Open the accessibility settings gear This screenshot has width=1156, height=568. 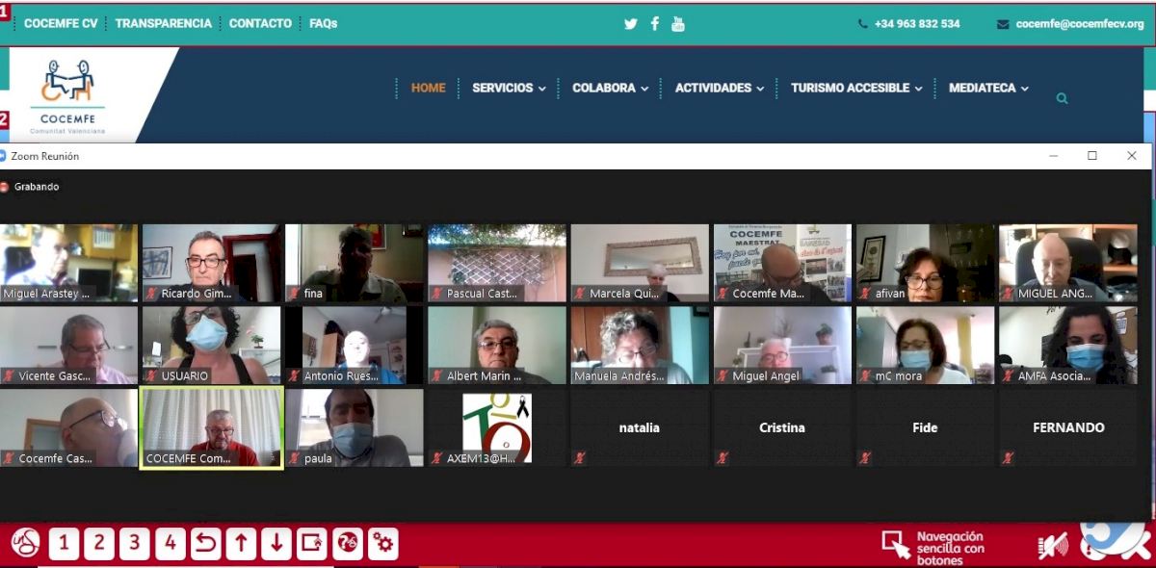click(383, 544)
